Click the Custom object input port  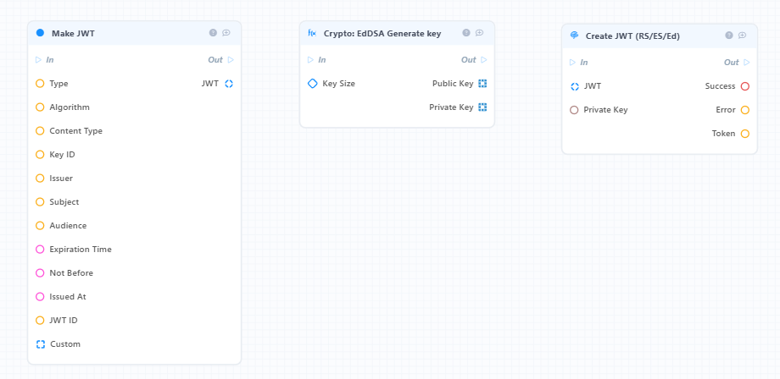(x=41, y=343)
